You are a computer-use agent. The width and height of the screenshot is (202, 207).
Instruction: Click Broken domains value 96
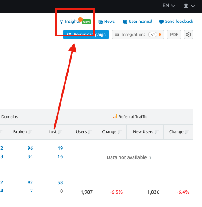coord(30,148)
